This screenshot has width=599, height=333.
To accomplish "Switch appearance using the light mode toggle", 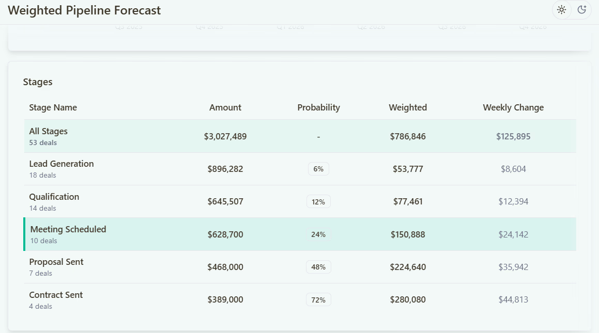I will pos(561,10).
